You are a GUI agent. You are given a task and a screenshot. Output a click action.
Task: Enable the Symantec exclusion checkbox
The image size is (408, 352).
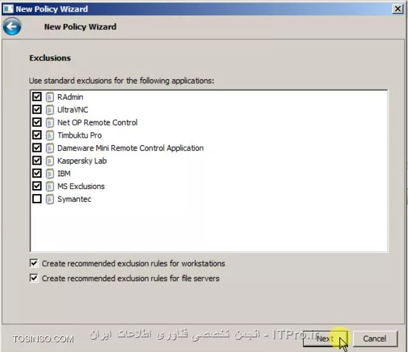coord(37,199)
